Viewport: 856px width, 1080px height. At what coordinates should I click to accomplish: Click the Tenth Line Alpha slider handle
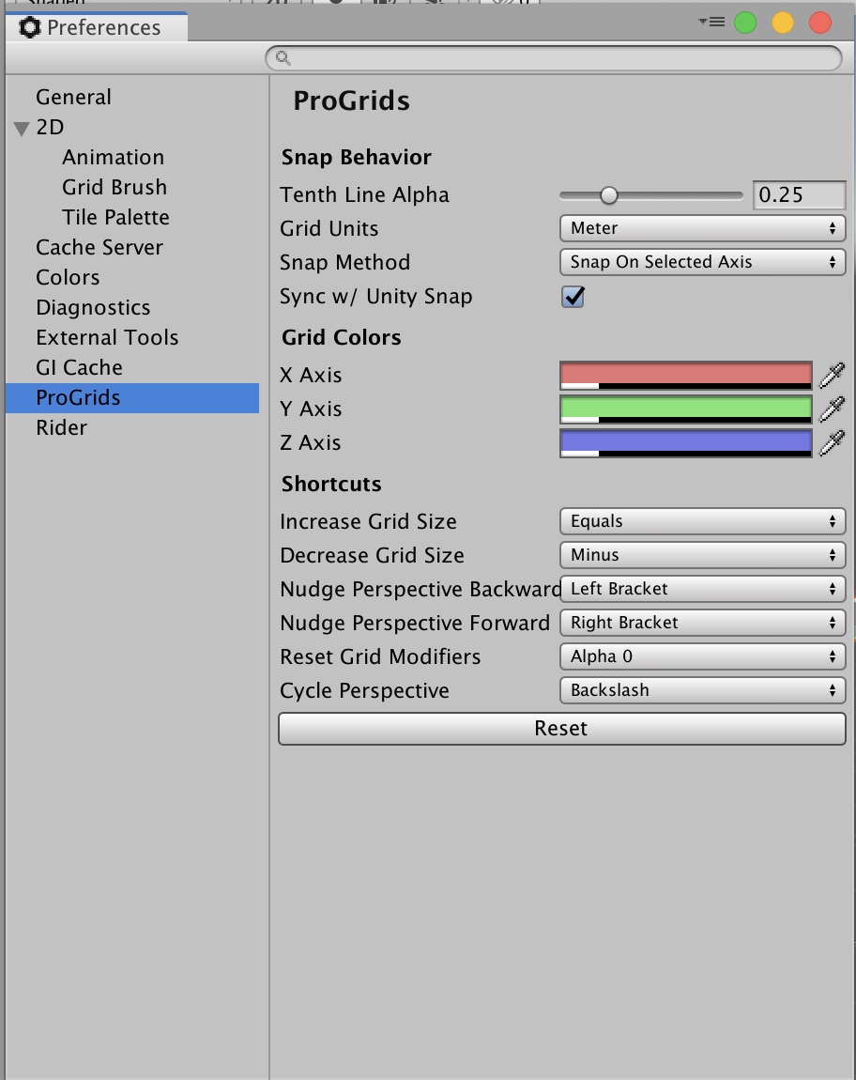tap(609, 195)
